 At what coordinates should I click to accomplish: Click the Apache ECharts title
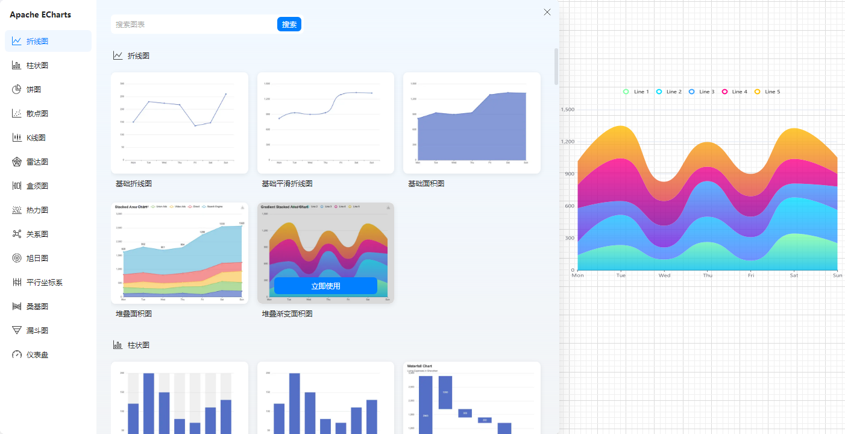point(40,14)
